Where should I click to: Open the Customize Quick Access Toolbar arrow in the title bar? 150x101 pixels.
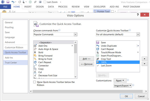click(x=61, y=2)
